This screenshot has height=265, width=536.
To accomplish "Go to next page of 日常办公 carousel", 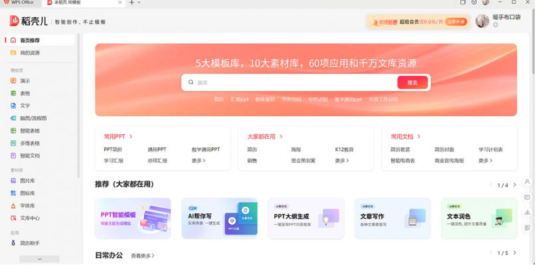I will (515, 252).
